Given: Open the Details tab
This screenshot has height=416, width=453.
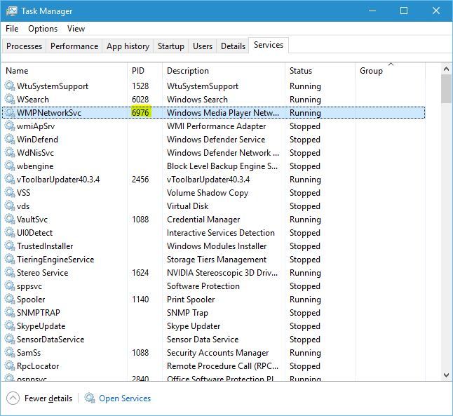Looking at the screenshot, I should 233,46.
